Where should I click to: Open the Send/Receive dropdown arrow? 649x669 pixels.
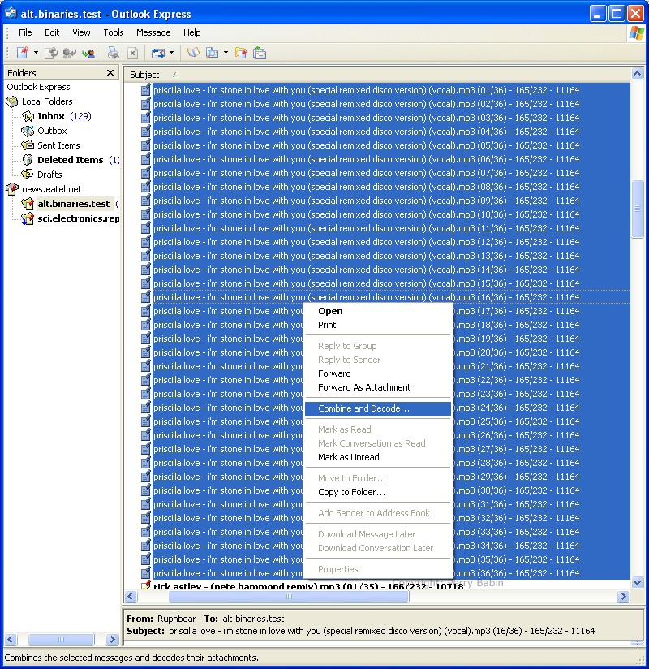pos(171,53)
